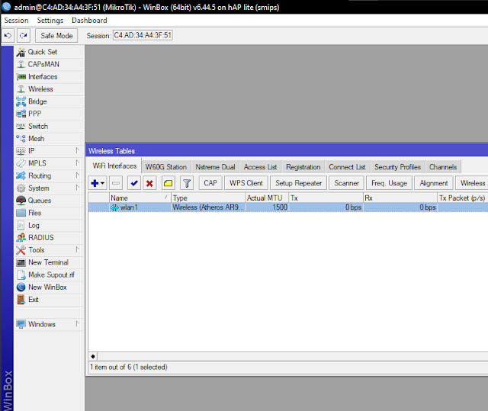Open Session menu
The width and height of the screenshot is (488, 411).
(17, 21)
